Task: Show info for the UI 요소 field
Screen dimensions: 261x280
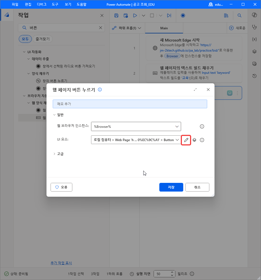Action: [x=202, y=140]
